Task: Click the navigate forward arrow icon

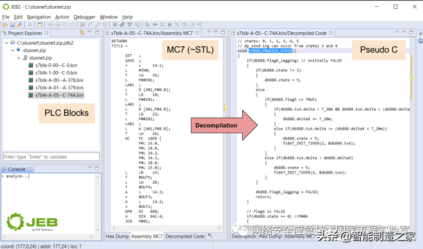Action: pyautogui.click(x=72, y=24)
